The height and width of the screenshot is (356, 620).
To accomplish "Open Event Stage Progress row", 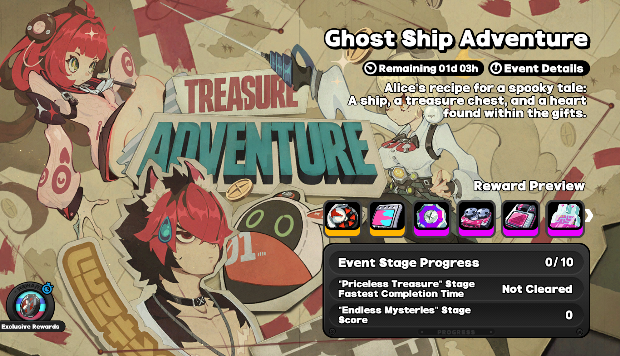I will (x=456, y=262).
